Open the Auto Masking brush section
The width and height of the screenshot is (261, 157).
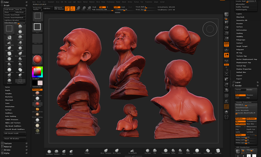tap(11, 116)
